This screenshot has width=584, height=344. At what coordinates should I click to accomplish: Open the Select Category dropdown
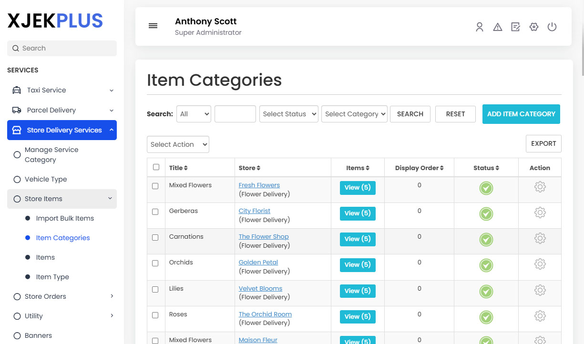pos(354,114)
